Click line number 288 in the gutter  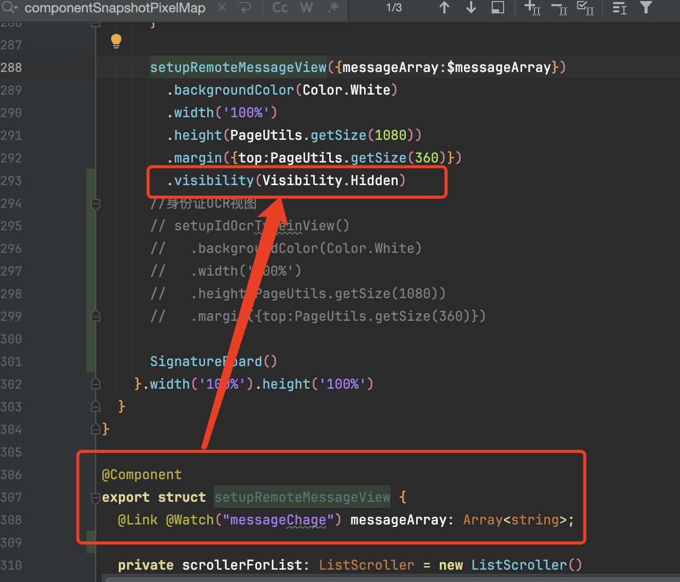[x=11, y=67]
